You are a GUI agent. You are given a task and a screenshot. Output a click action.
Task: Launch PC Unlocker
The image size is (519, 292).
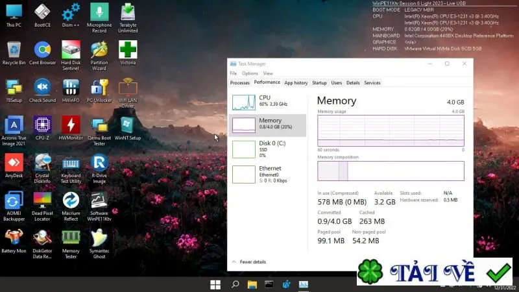tap(99, 91)
